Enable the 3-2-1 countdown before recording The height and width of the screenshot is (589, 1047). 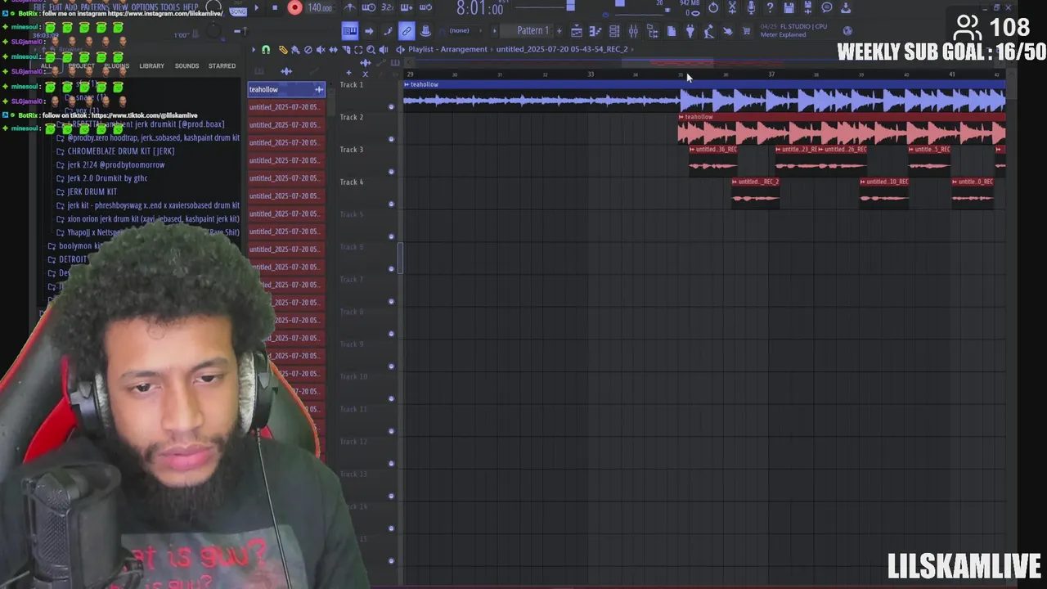[387, 7]
